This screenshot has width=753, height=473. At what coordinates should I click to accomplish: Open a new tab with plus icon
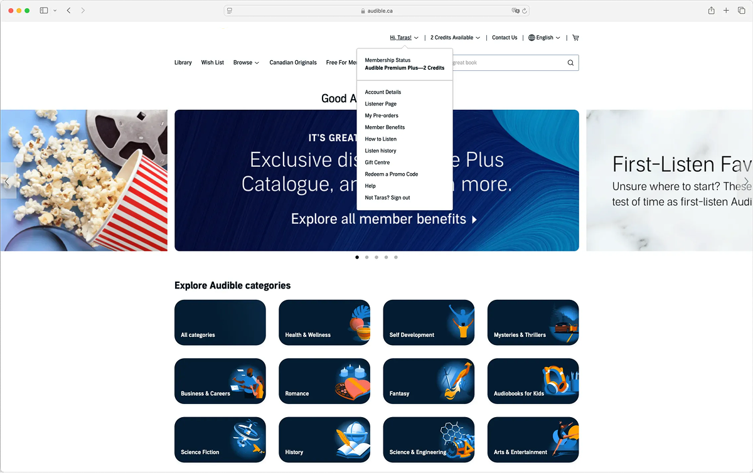point(726,11)
